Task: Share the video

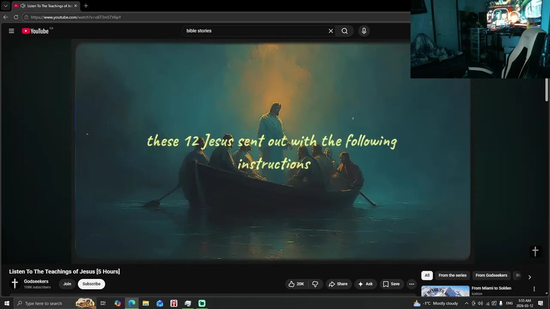Action: coord(338,284)
